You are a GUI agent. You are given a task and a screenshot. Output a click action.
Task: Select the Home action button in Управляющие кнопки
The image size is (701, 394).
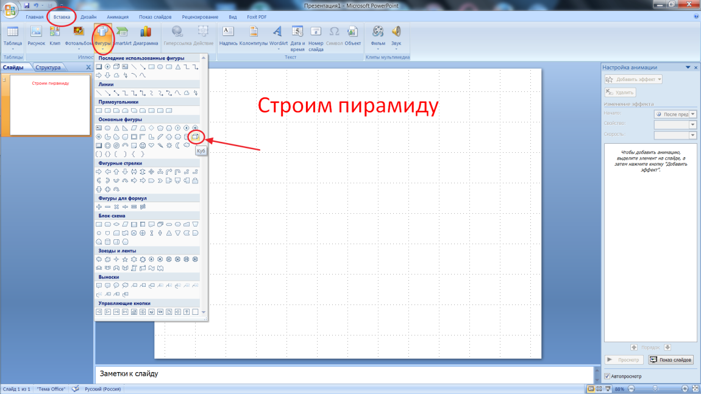[x=133, y=312]
